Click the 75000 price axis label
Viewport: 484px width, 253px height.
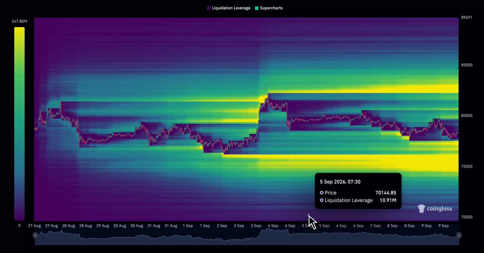point(467,167)
